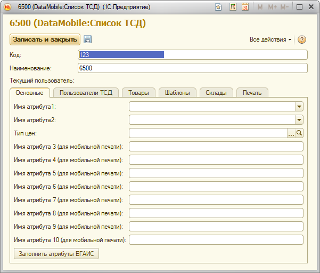Viewport: 320px width, 273px height.
Task: Expand the Имя атрибута1 dropdown arrow
Action: (299, 107)
